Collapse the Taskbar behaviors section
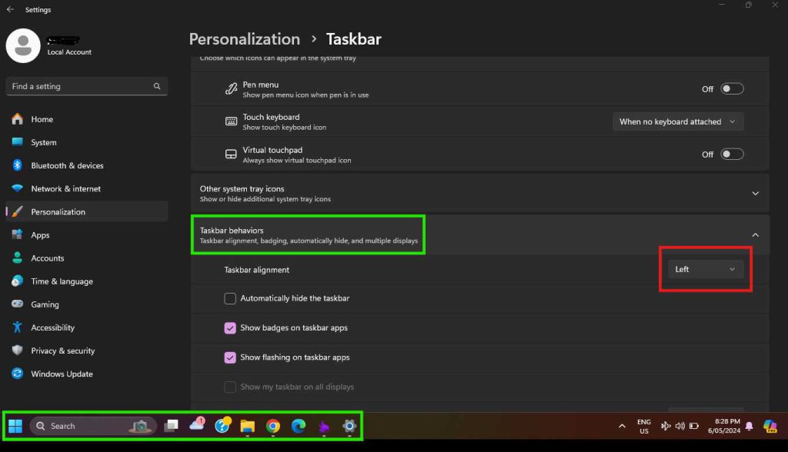 click(755, 234)
